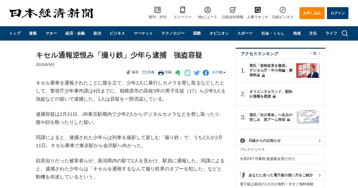
Task: Click the article headline キセル通報逆恨み
Action: tap(119, 55)
